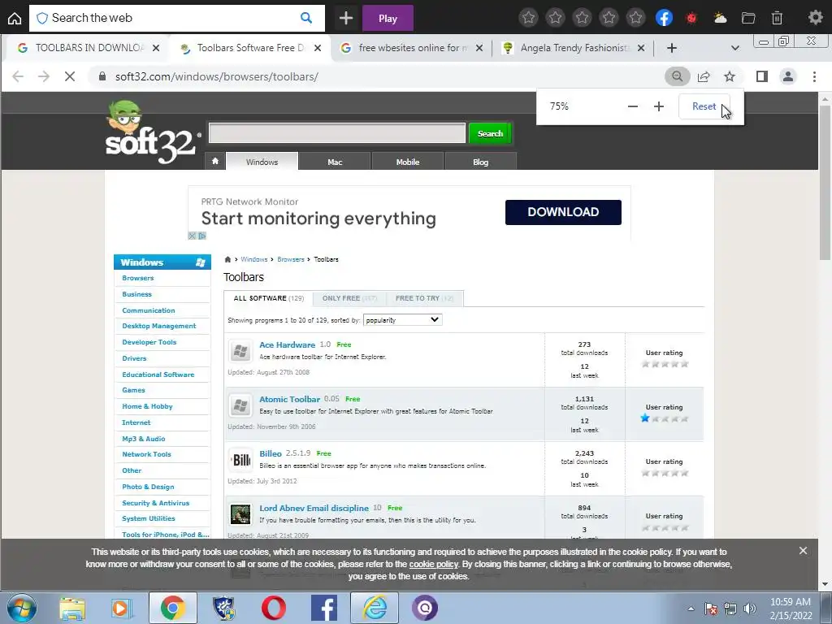Click the magnifier icon in web search box
The width and height of the screenshot is (832, 624).
[x=306, y=18]
